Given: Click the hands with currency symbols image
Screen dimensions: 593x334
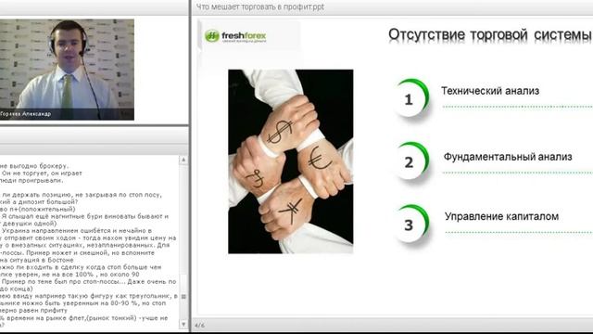Looking at the screenshot, I should [290, 161].
